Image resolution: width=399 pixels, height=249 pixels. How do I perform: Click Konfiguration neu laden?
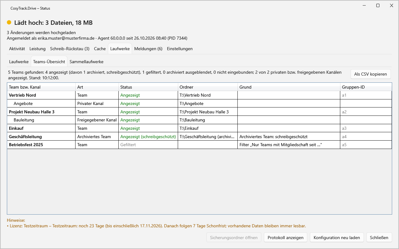coord(337,238)
